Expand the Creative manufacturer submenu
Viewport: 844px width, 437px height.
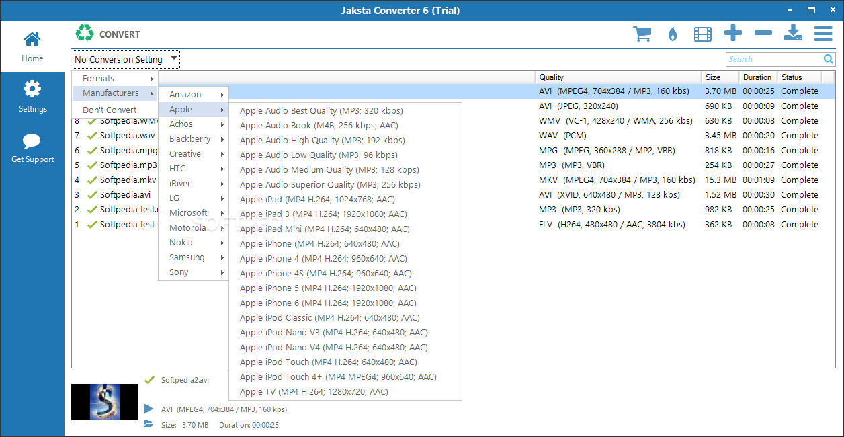194,154
